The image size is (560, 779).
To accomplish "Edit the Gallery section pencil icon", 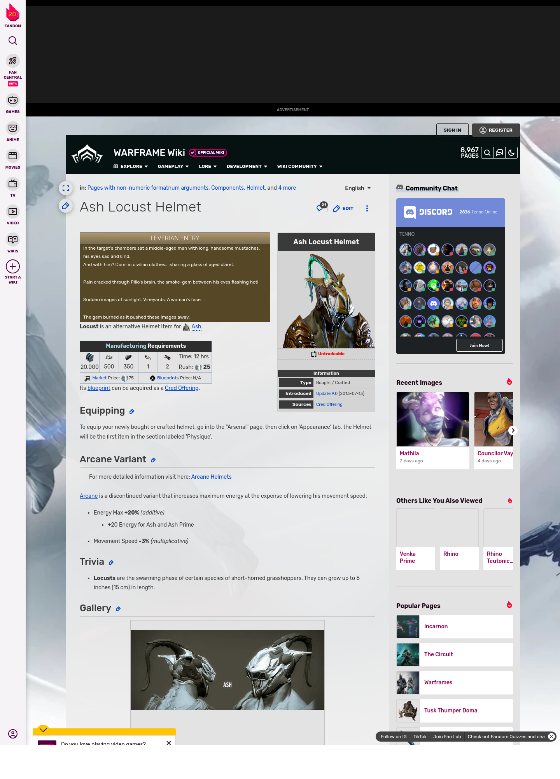I will (118, 609).
